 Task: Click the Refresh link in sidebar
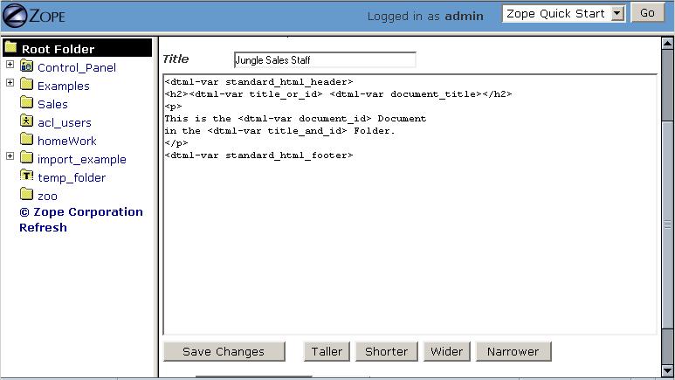point(43,227)
